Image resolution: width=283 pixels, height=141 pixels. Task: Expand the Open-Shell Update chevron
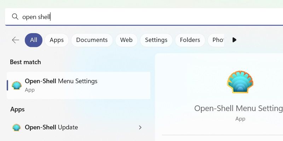click(140, 128)
